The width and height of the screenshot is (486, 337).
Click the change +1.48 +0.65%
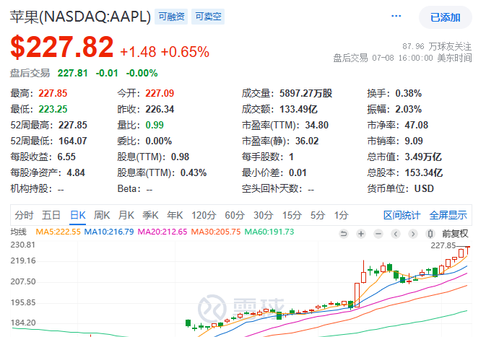click(165, 52)
